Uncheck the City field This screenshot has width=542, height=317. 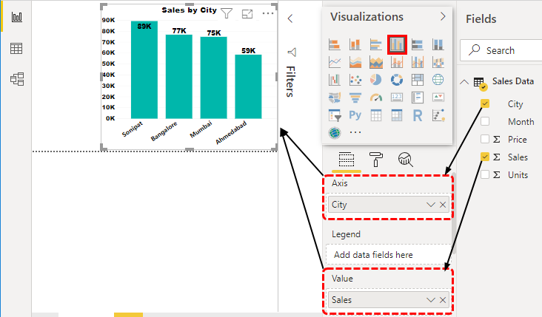(x=485, y=103)
